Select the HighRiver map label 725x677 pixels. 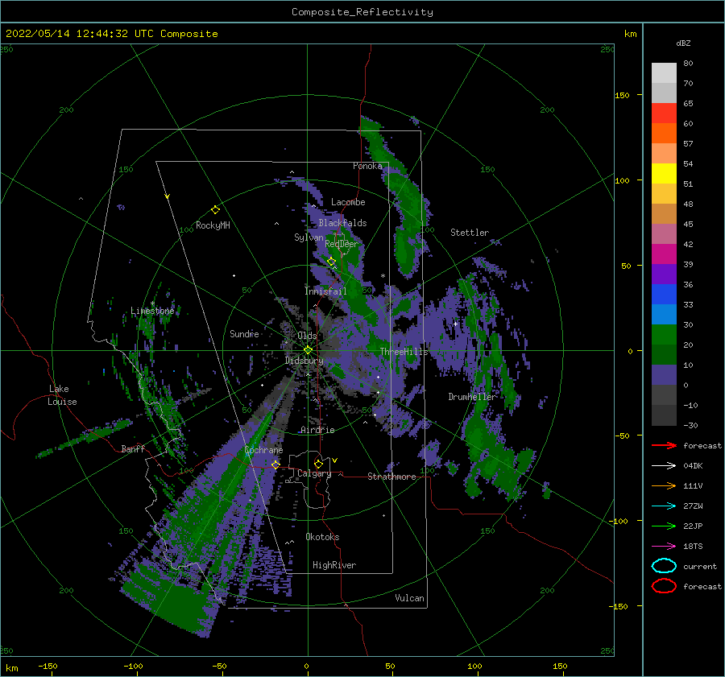(334, 565)
